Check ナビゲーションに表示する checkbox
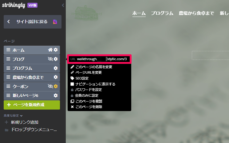The height and width of the screenshot is (143, 229). point(72,84)
